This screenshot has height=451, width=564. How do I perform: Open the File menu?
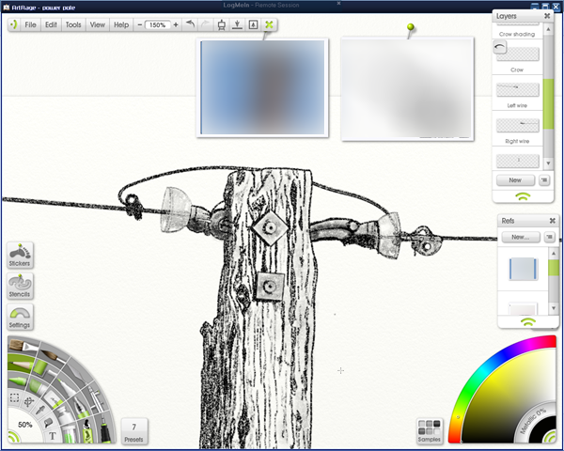(30, 24)
